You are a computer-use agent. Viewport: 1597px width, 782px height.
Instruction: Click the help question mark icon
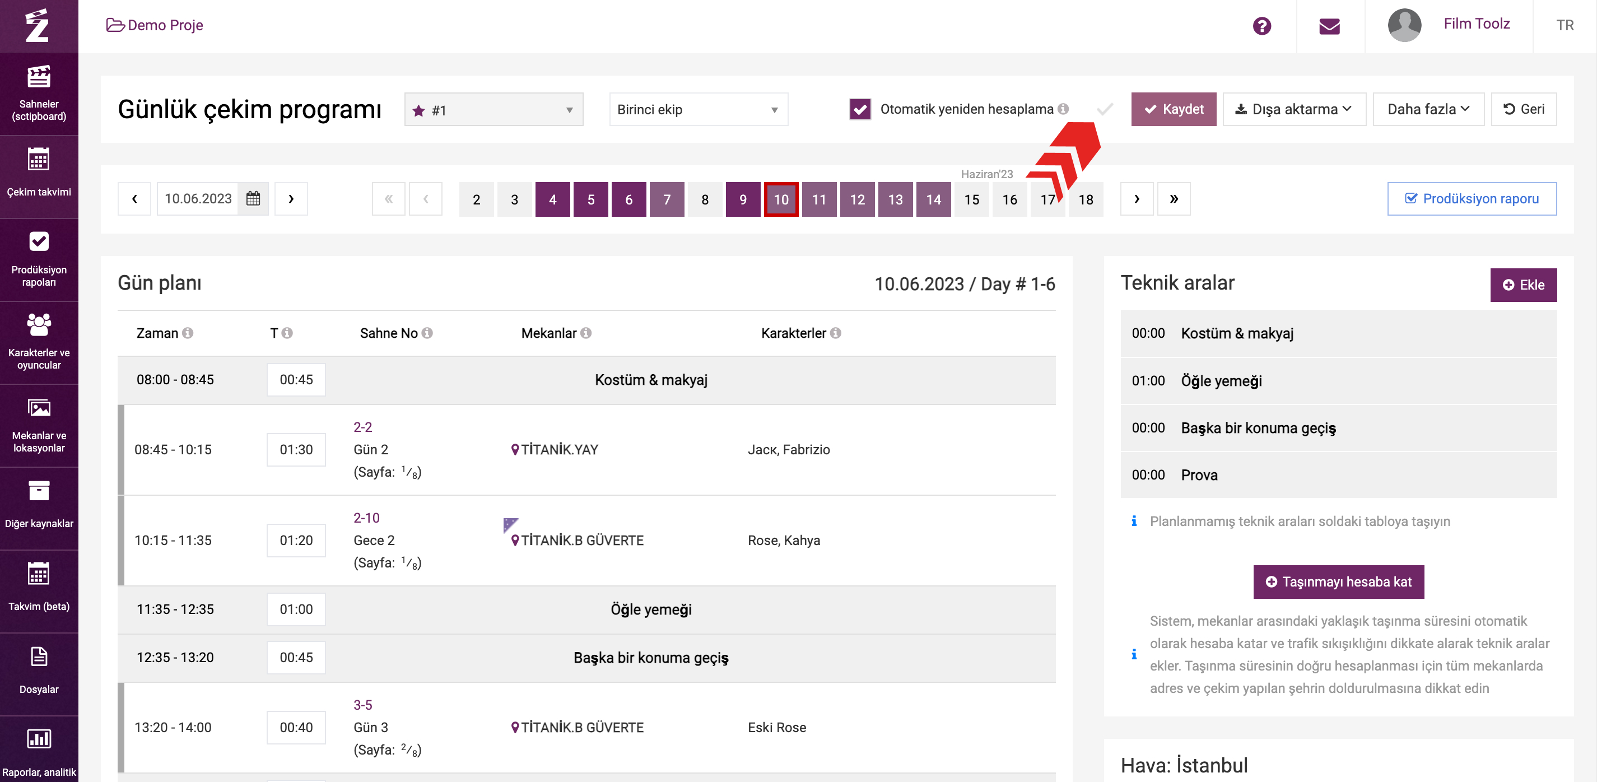tap(1261, 26)
